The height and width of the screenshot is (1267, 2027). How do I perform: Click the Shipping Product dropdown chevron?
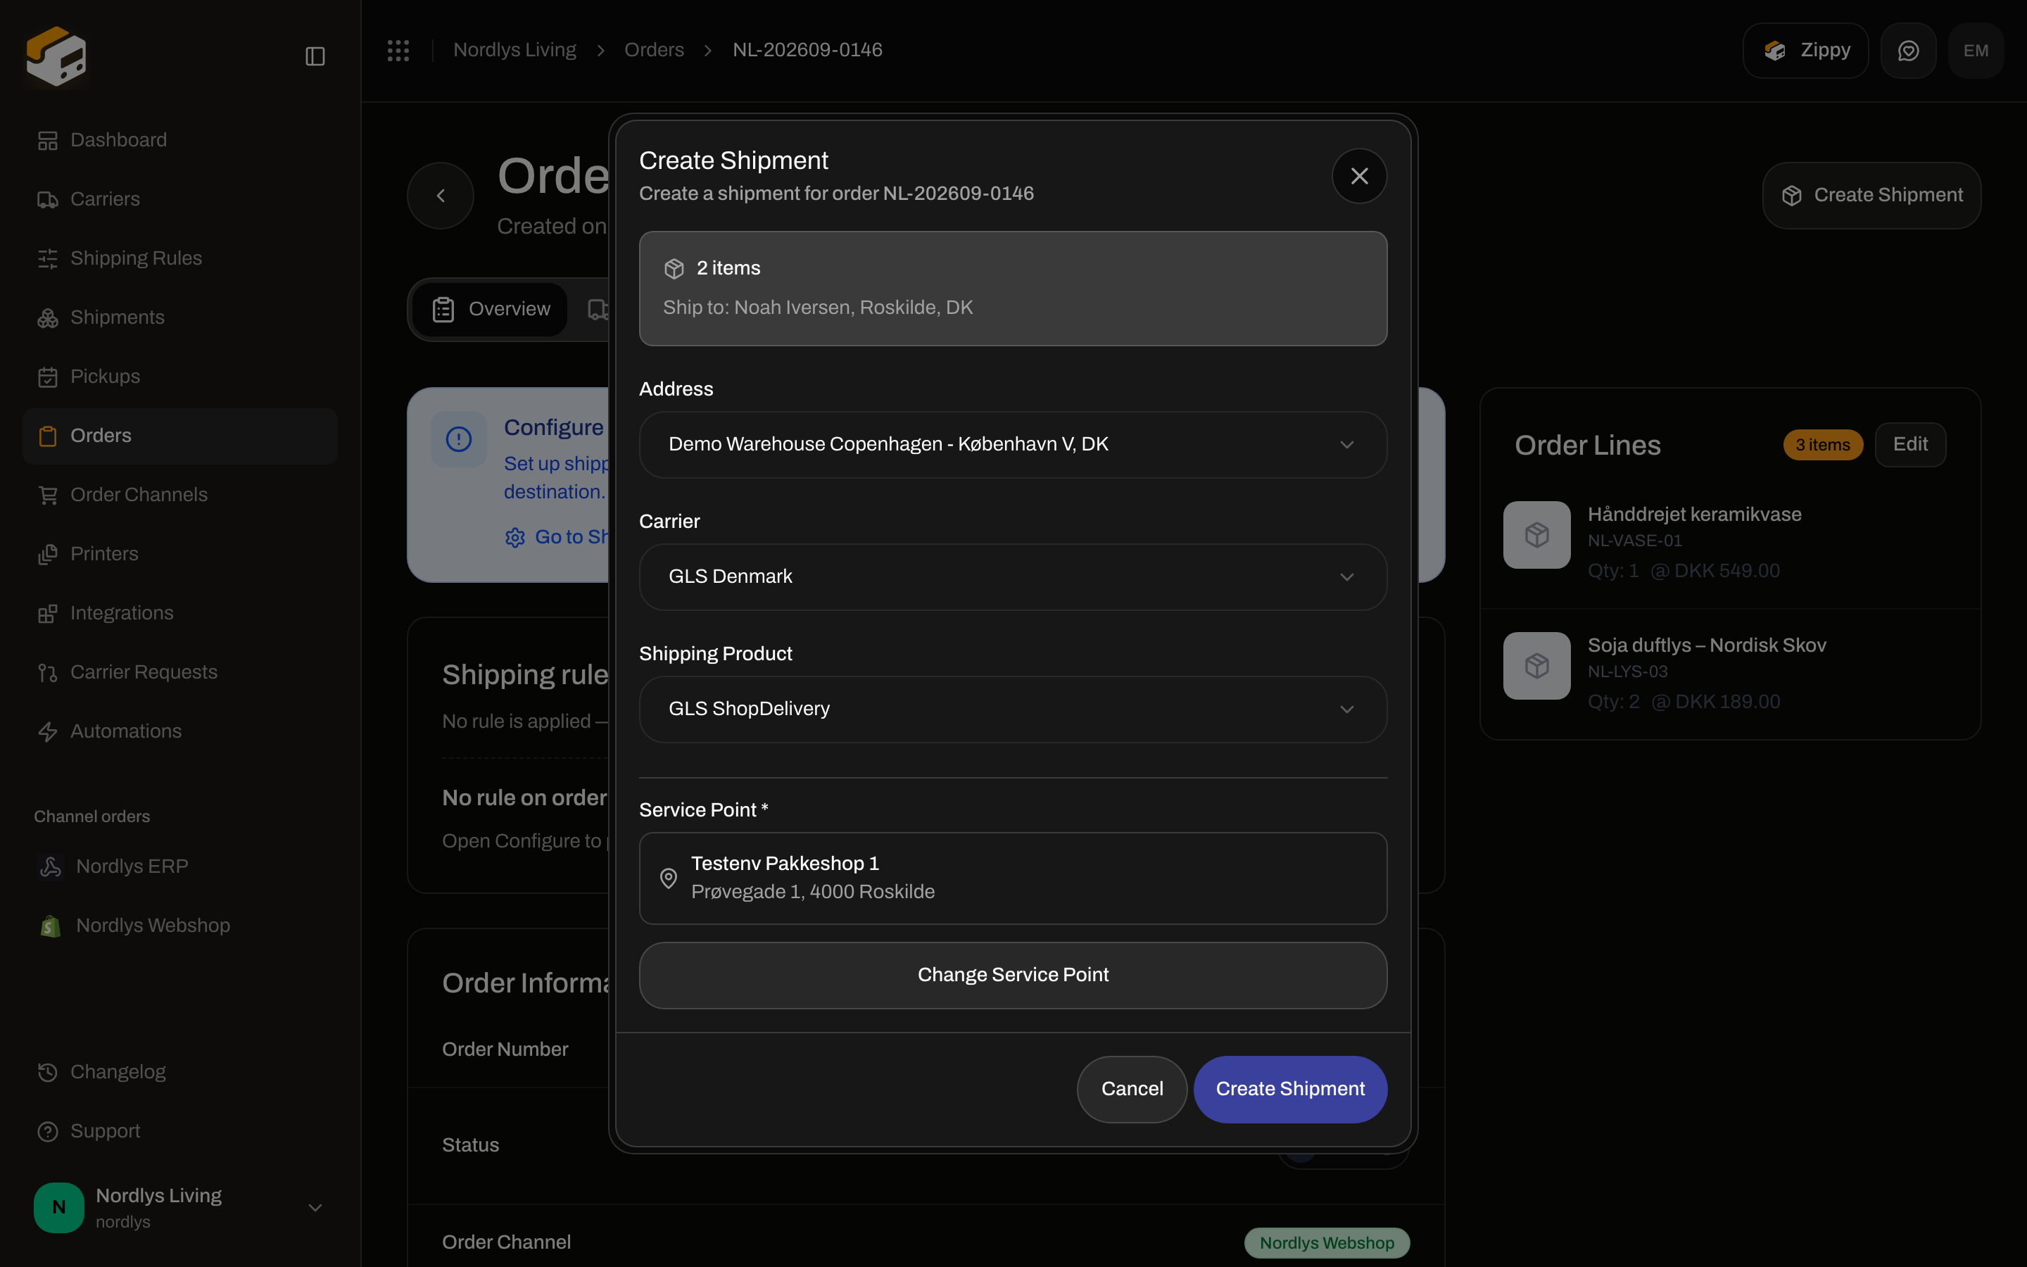1346,709
